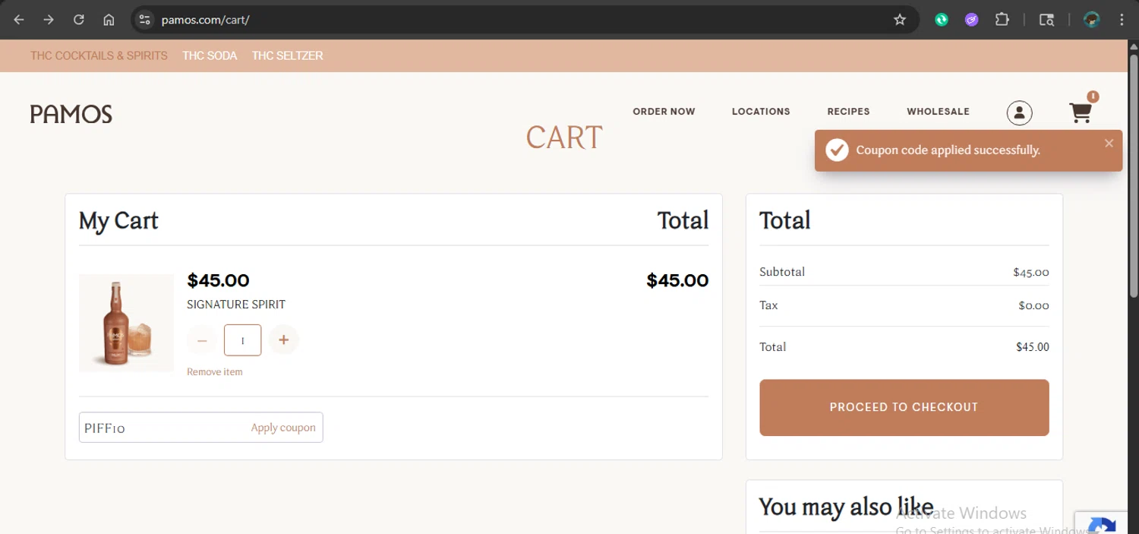Increase Signature Spirit quantity with plus

pos(283,340)
